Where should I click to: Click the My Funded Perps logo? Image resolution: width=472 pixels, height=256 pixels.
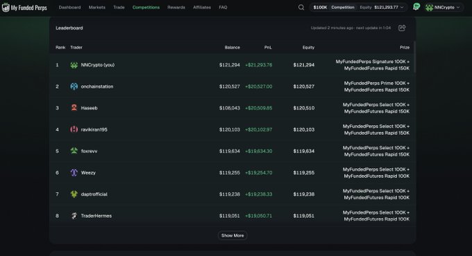(24, 8)
